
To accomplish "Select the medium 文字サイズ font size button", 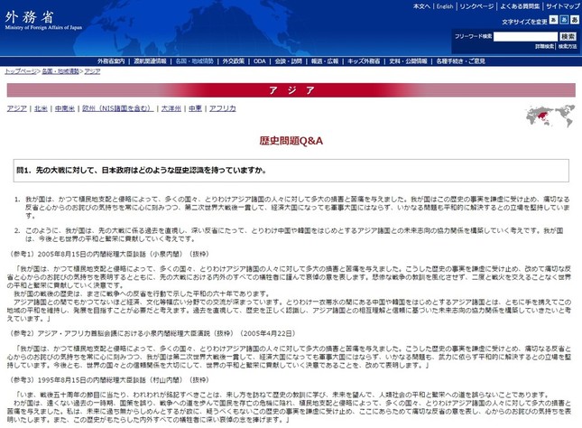I will tap(564, 20).
